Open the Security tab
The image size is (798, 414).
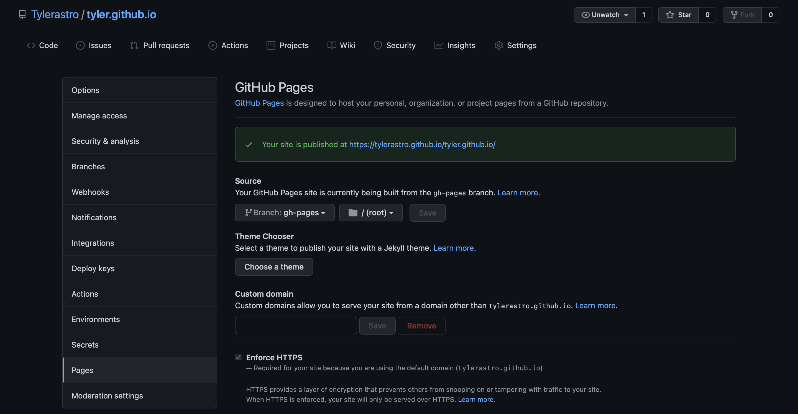(x=395, y=45)
